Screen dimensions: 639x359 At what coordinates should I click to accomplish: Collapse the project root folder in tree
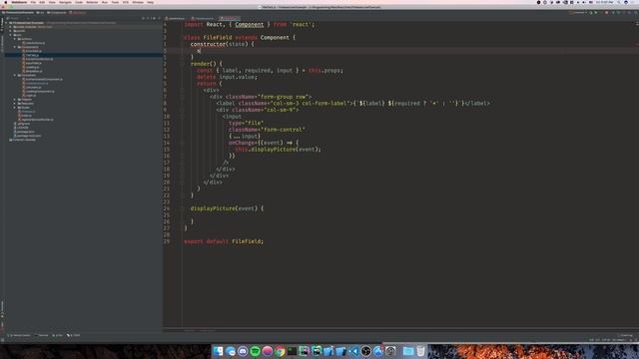tap(6, 23)
